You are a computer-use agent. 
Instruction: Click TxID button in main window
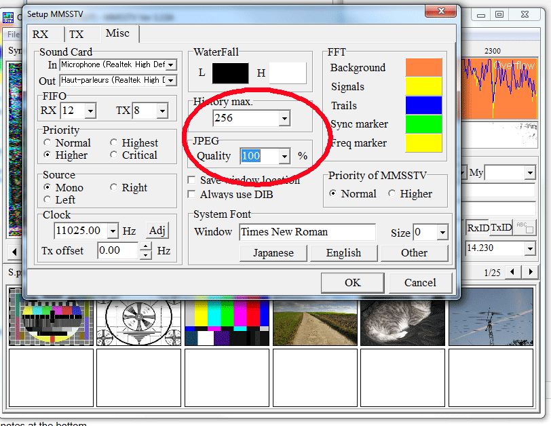[x=501, y=228]
